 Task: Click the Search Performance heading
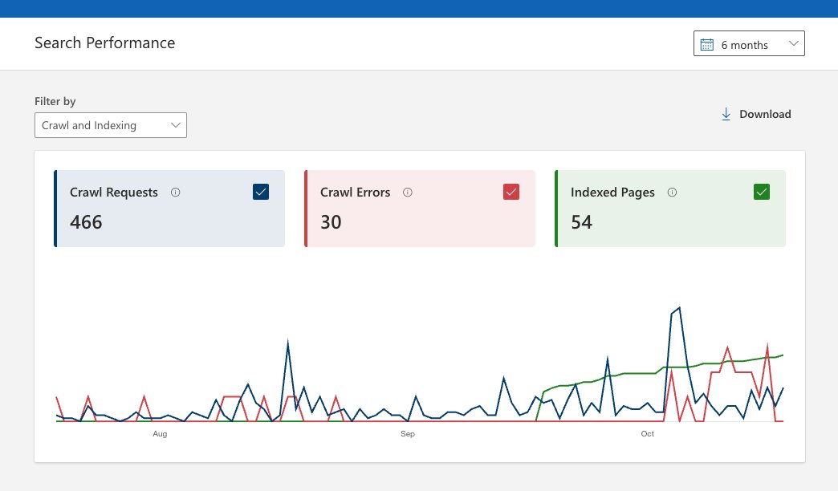[104, 43]
